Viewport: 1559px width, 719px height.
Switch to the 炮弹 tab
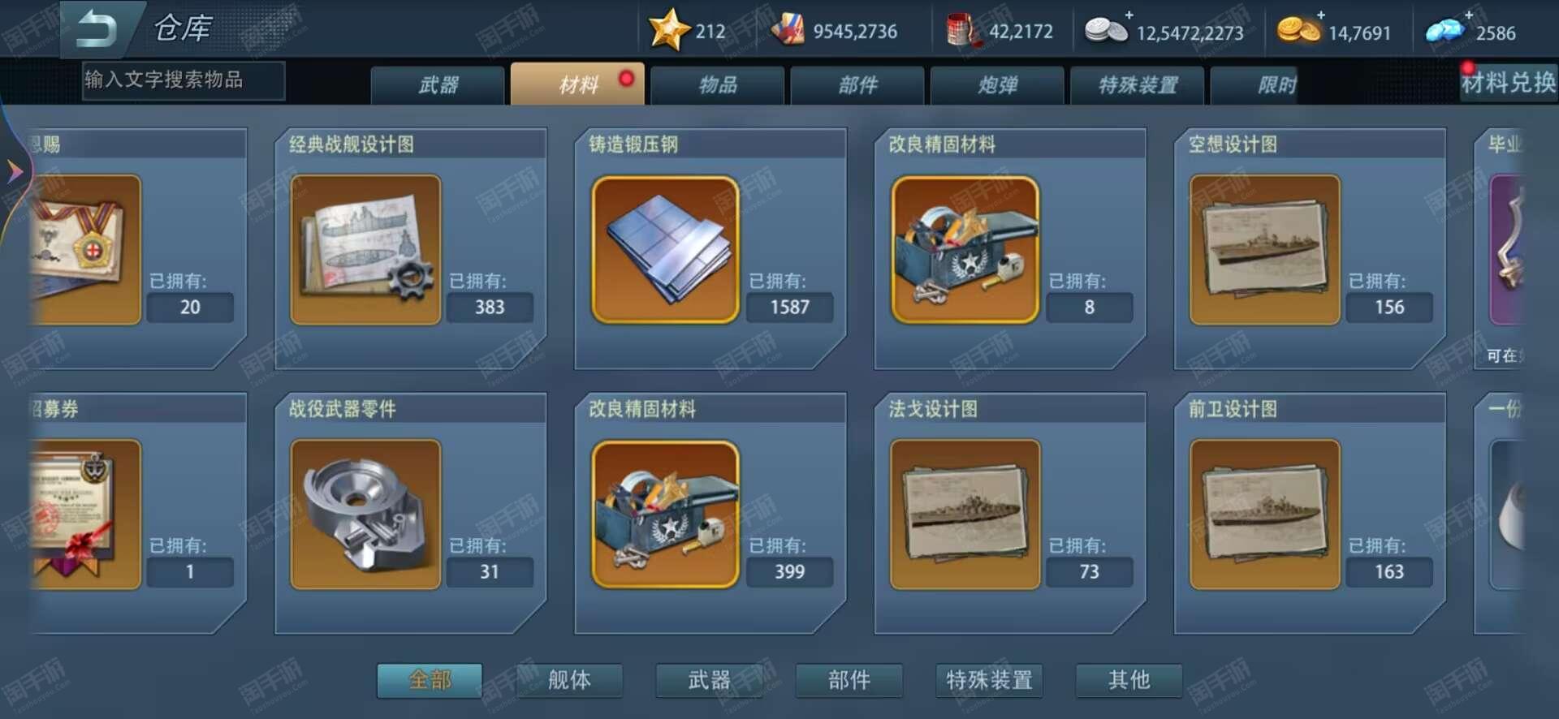pyautogui.click(x=997, y=85)
